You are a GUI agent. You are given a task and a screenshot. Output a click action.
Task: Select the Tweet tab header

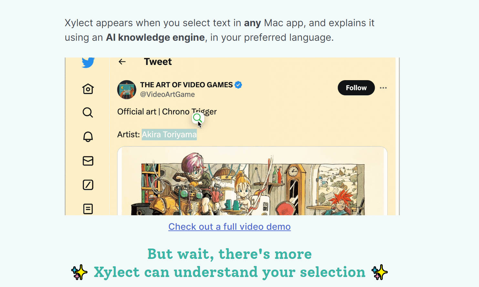(158, 61)
